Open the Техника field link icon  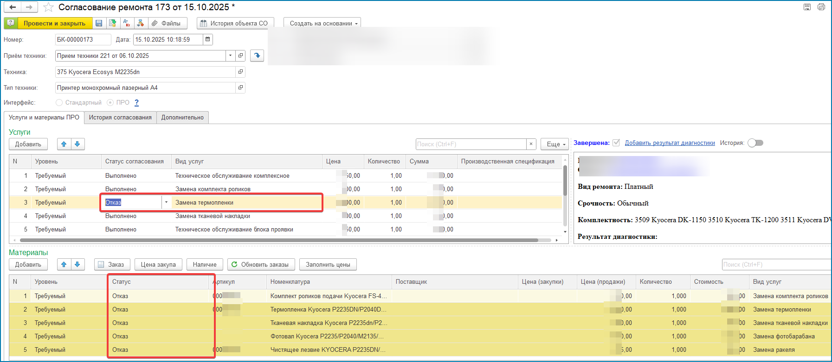(240, 72)
